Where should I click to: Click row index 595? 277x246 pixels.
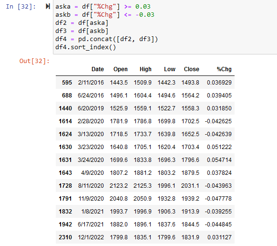pos(67,83)
